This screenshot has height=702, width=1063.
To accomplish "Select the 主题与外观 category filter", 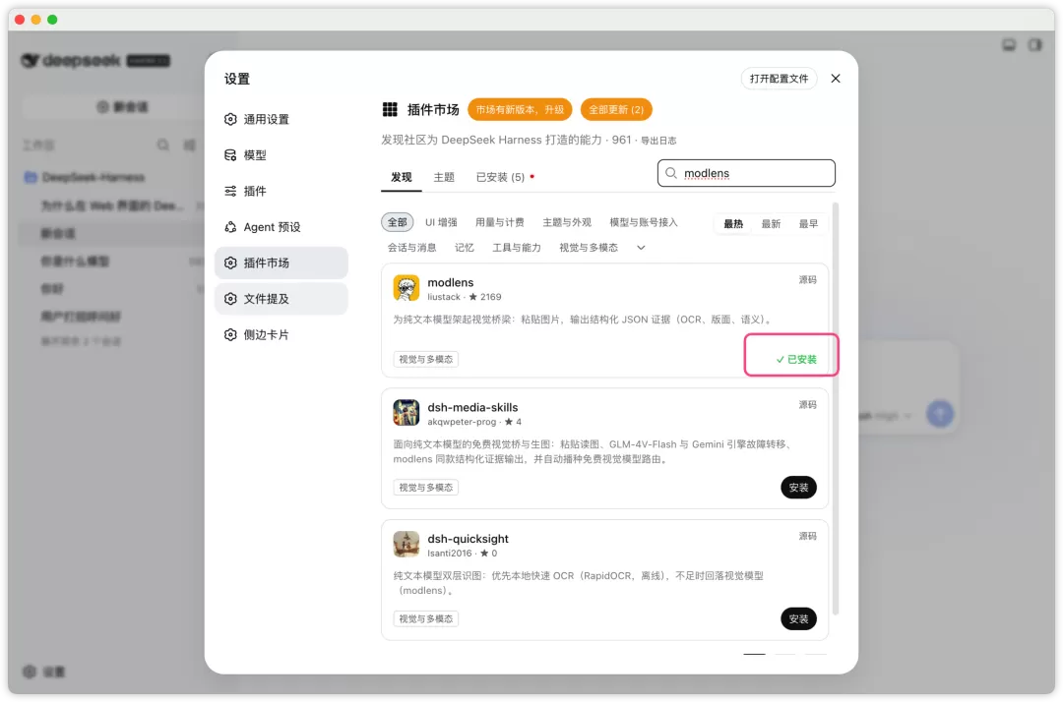I will coord(567,222).
